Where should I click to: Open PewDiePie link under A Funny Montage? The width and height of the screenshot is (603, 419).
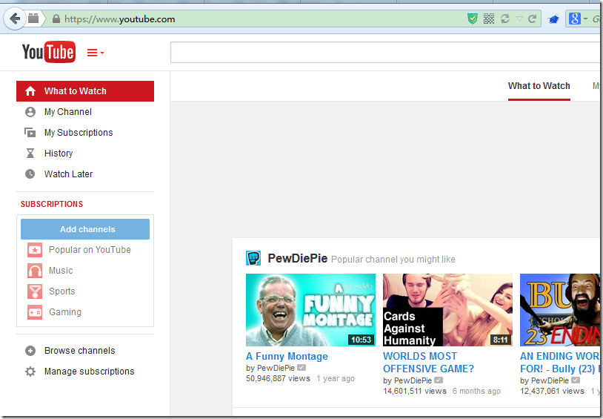pos(276,368)
